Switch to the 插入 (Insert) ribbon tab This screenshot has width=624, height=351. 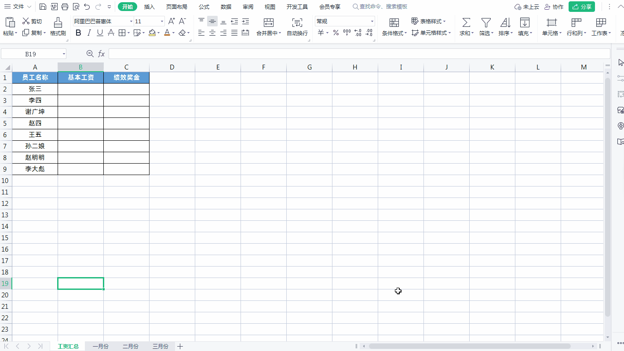coord(150,7)
